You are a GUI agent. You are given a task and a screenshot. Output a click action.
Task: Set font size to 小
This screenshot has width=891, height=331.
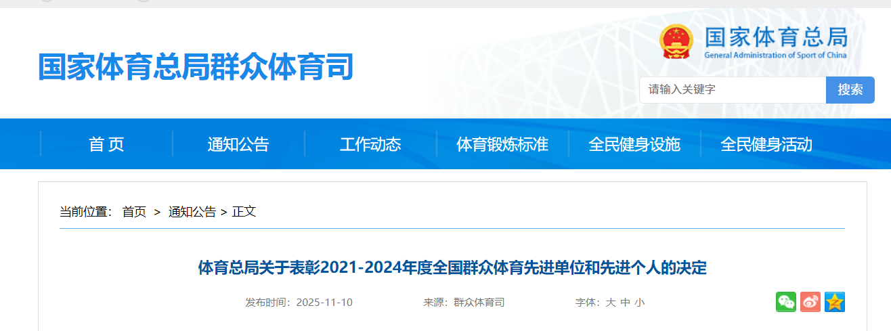point(640,303)
